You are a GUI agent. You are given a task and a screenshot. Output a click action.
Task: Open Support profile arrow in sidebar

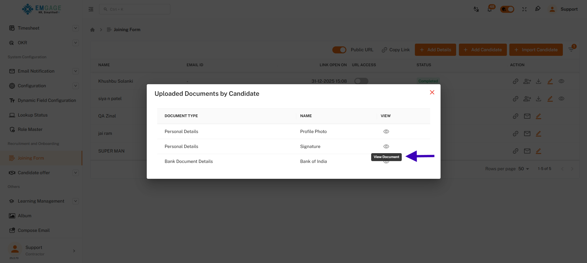(x=74, y=251)
